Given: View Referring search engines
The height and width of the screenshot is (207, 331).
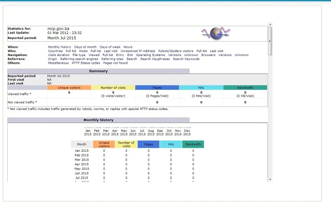Looking at the screenshot, I should tap(79, 59).
